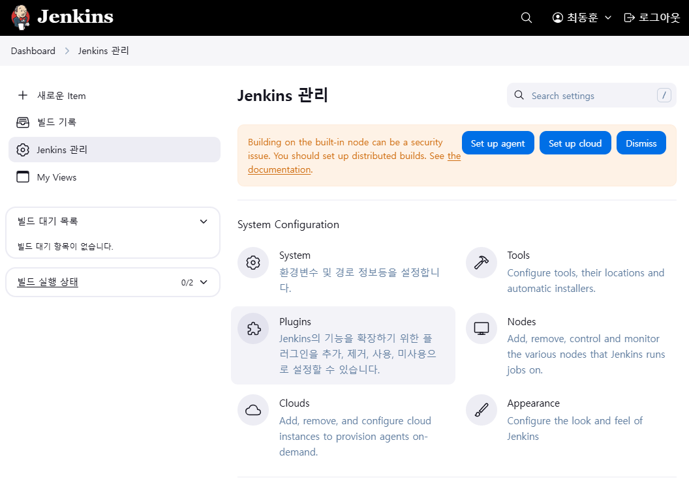Open the 빌드 실행 상태 link
This screenshot has height=479, width=689.
tap(48, 282)
